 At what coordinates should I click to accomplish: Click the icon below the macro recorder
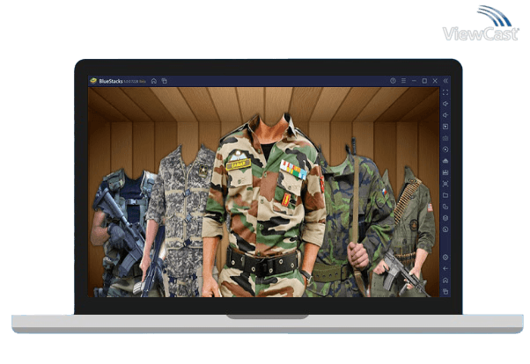click(x=445, y=161)
